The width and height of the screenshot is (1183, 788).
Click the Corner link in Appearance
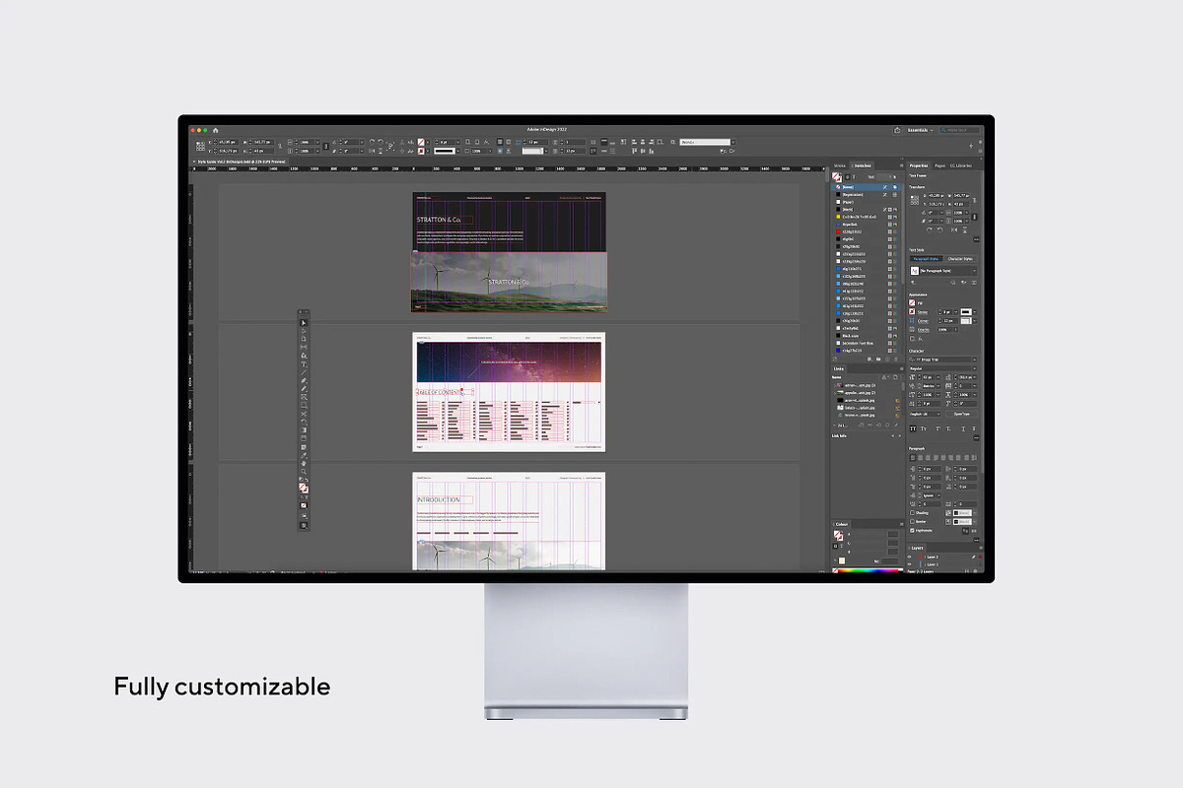pyautogui.click(x=923, y=321)
